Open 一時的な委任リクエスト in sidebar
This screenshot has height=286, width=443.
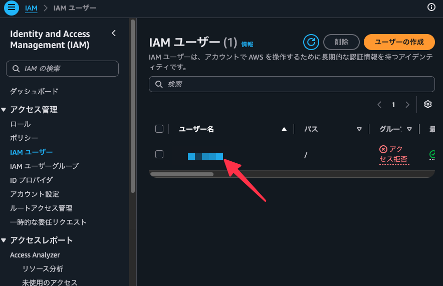pos(48,222)
